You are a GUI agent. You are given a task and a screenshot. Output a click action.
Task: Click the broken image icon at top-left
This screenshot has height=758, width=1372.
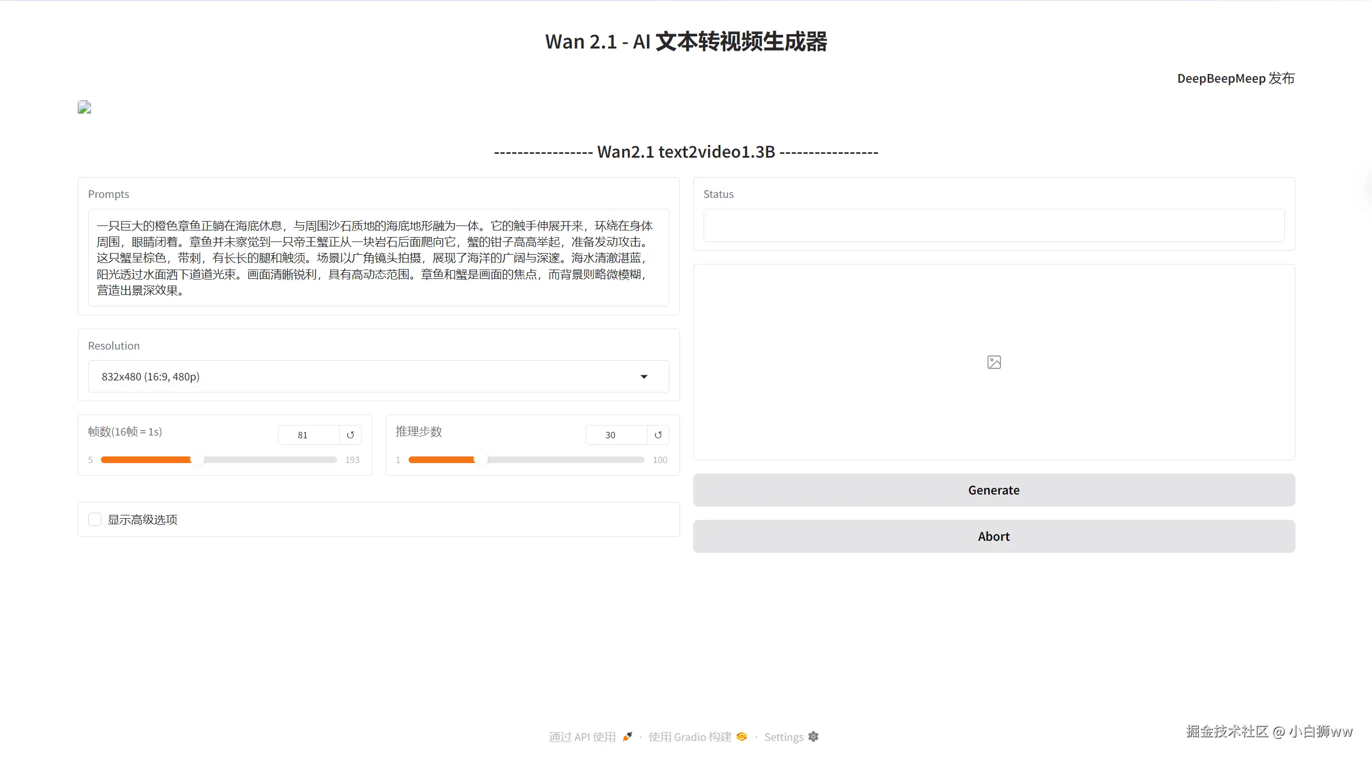pyautogui.click(x=84, y=107)
